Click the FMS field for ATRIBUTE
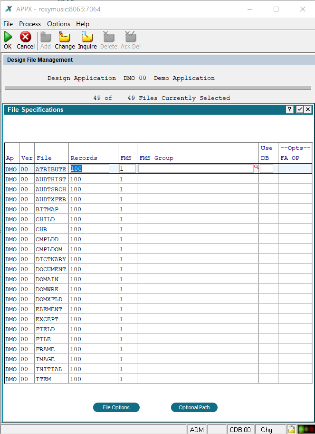The image size is (315, 434). (x=127, y=168)
